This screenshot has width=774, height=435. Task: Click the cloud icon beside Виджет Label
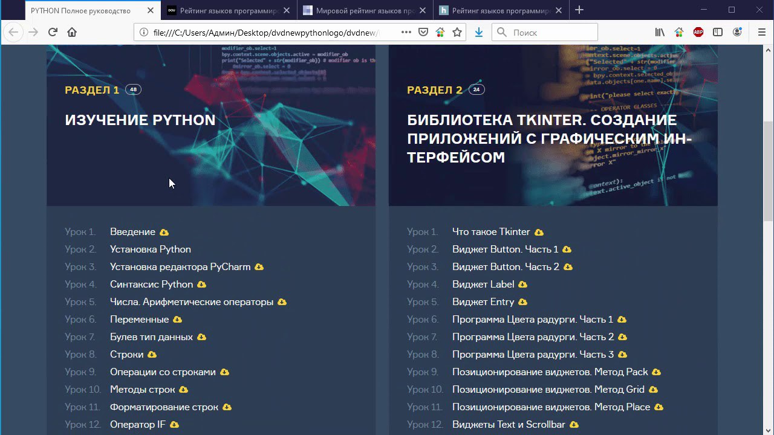pos(522,285)
